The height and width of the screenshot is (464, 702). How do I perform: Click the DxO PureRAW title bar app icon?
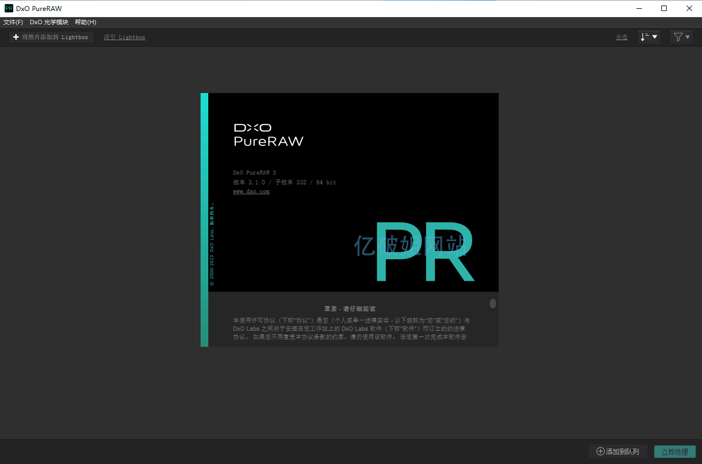[x=9, y=8]
